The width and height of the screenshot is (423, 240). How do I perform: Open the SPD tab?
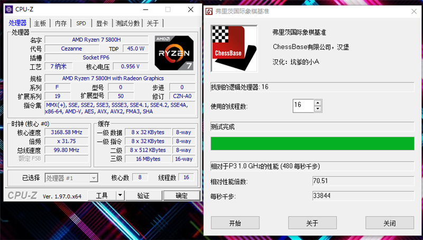[x=81, y=23]
